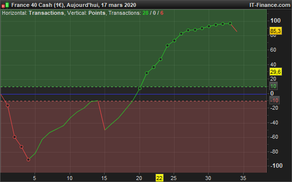The height and width of the screenshot is (182, 292).
Task: Click the 0 label on vertical axis
Action: [x=272, y=93]
